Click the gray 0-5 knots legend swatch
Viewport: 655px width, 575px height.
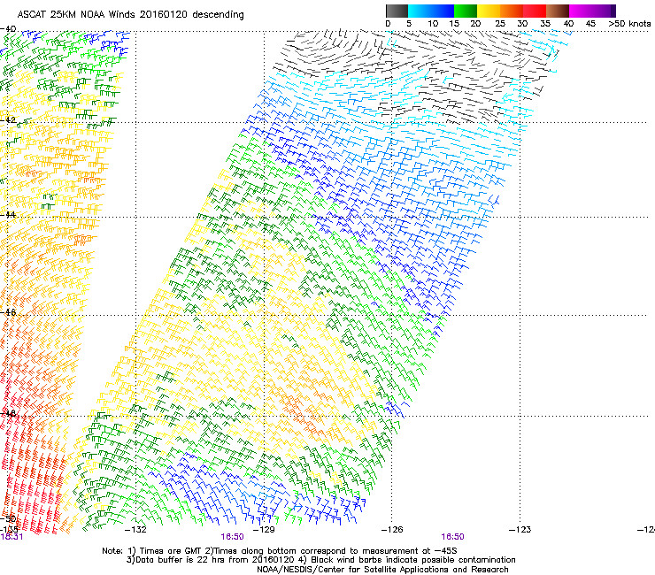point(397,11)
